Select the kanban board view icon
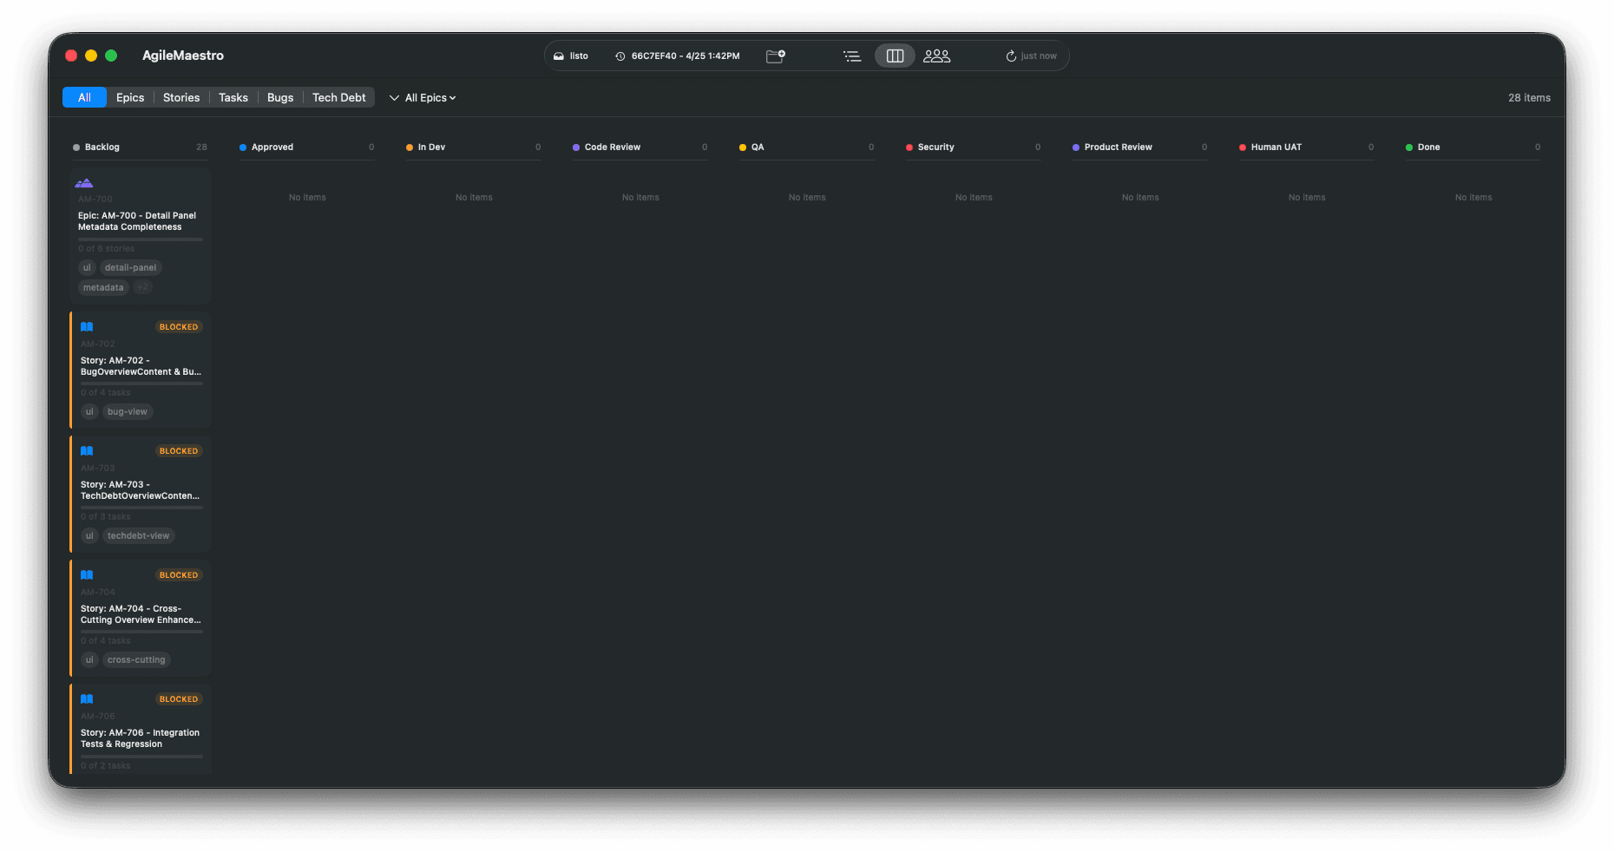Viewport: 1614px width, 852px height. [895, 56]
